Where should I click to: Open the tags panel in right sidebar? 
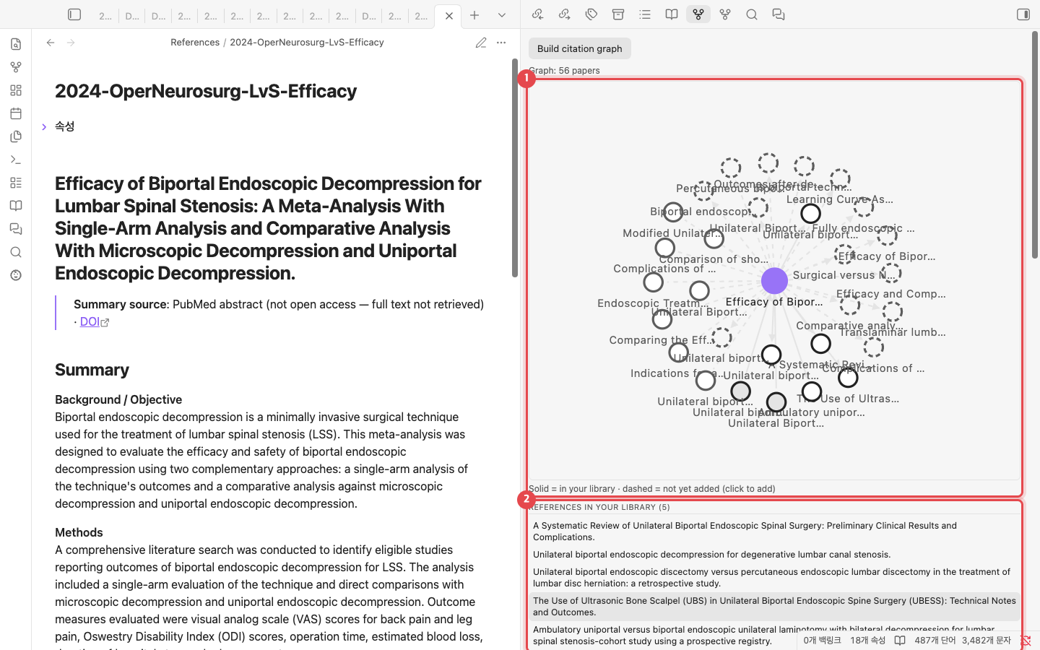click(591, 14)
